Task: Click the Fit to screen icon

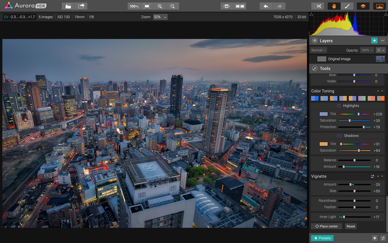Action: click(x=147, y=6)
